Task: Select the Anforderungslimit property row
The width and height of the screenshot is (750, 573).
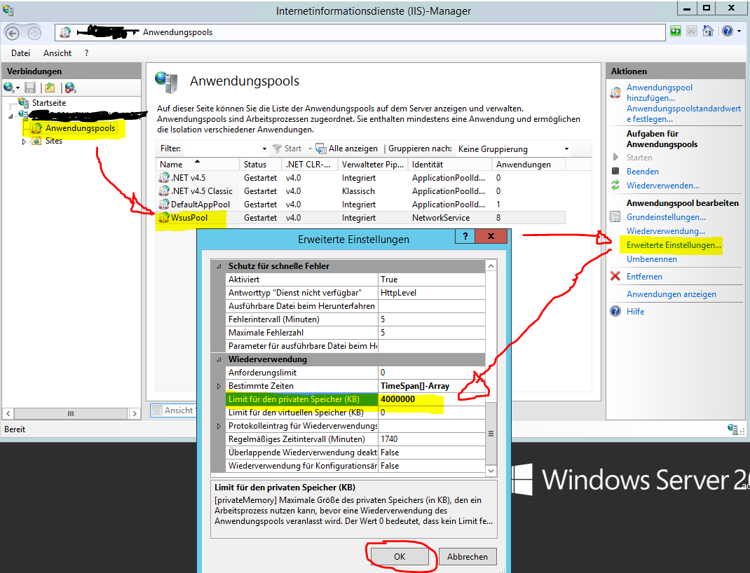Action: click(x=355, y=372)
